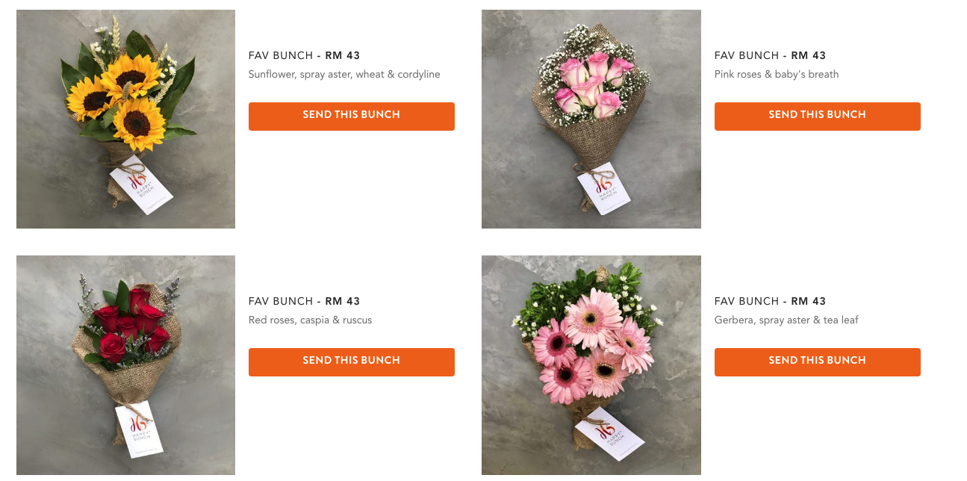Click the Fav Bunch title above gerbera description
The width and height of the screenshot is (967, 481).
771,301
